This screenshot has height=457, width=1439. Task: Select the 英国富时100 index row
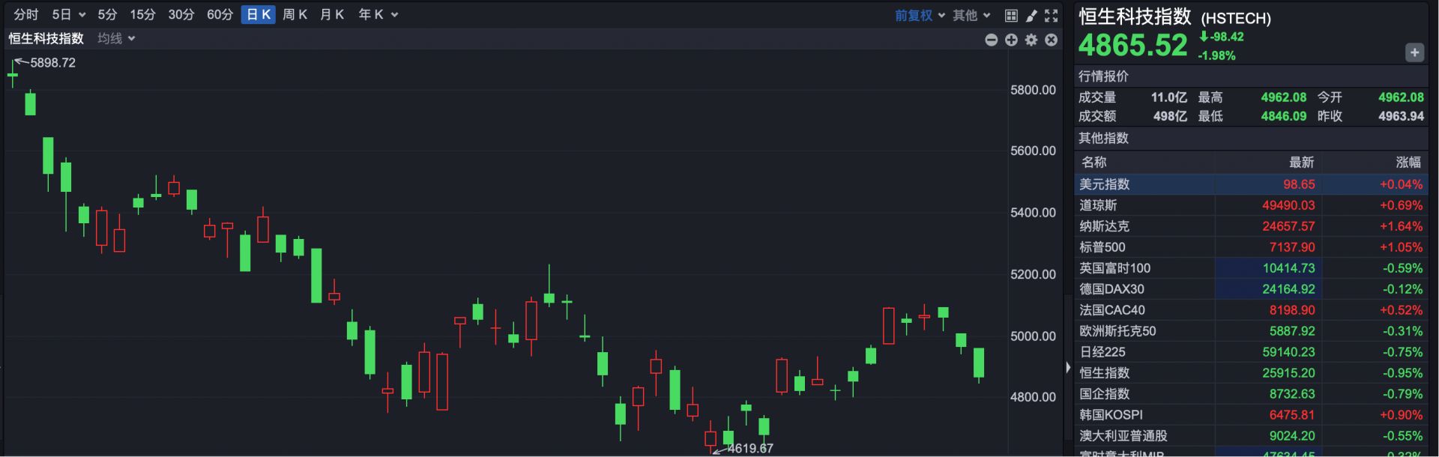(x=1251, y=268)
